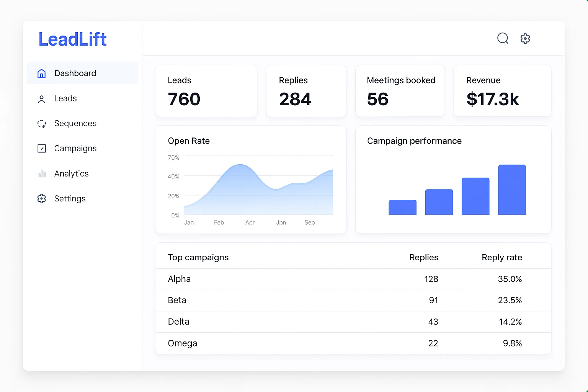Click the tallest bar in Campaign performance
Viewport: 588px width, 392px height.
pos(512,190)
